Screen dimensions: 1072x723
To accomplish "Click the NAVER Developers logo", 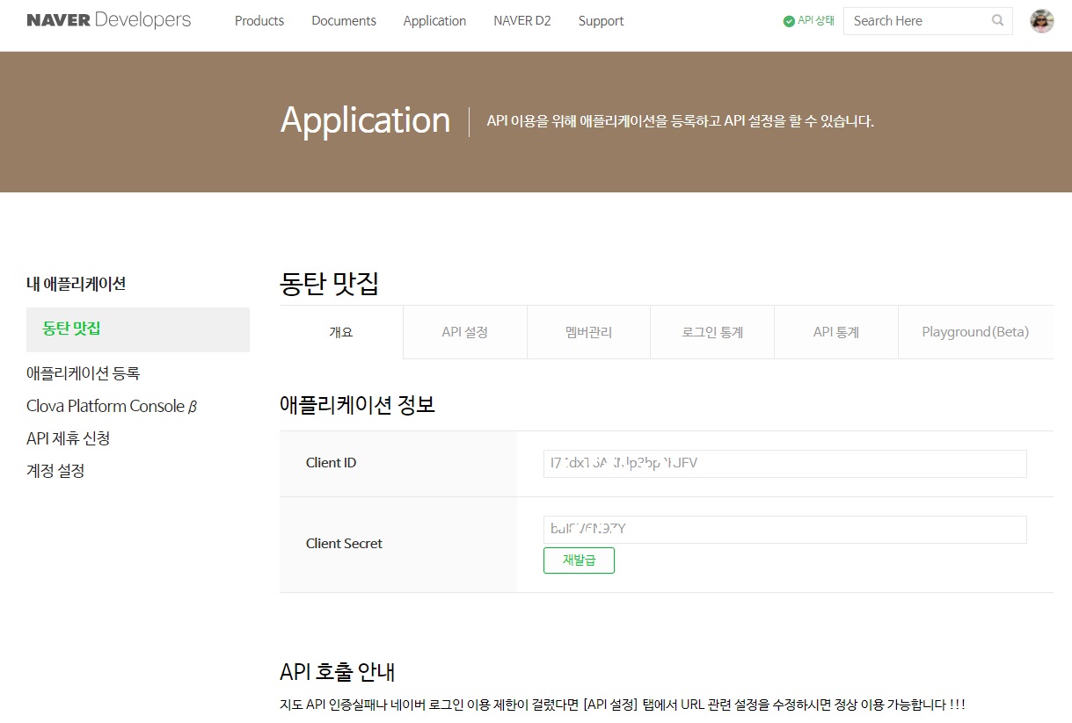I will 108,20.
